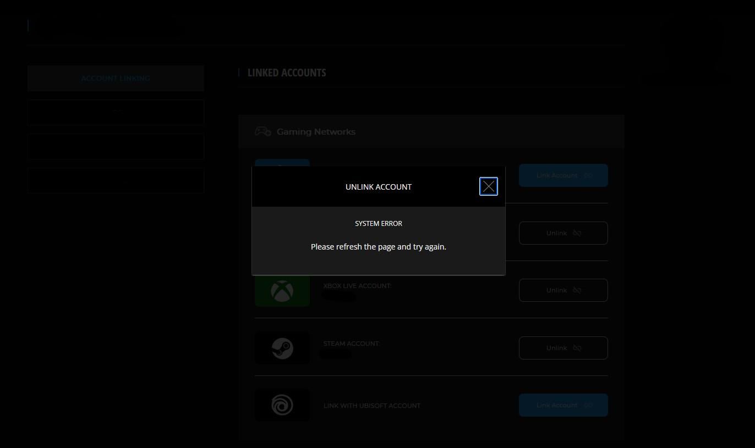Click the 'Please refresh the page' message
Screen dimensions: 755x448
[379, 247]
